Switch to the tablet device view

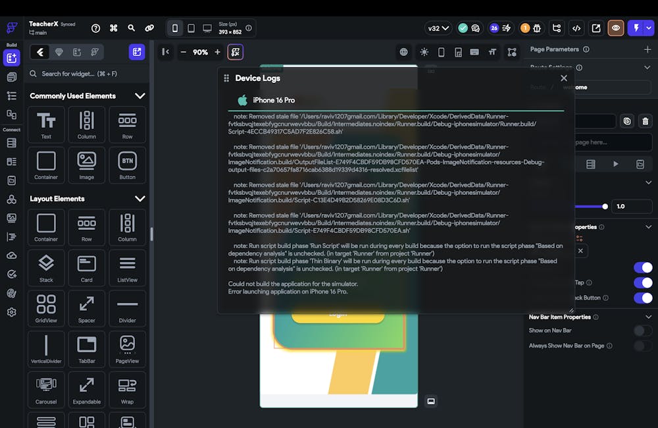click(191, 28)
